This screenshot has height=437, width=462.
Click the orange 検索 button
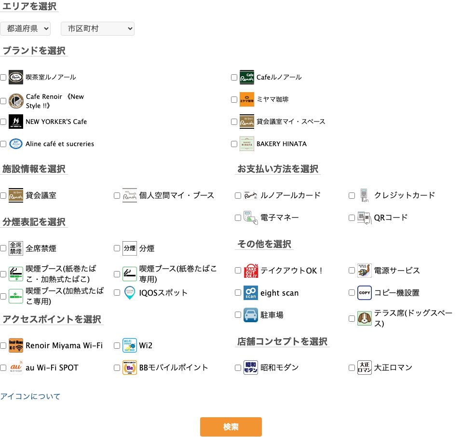click(x=231, y=427)
